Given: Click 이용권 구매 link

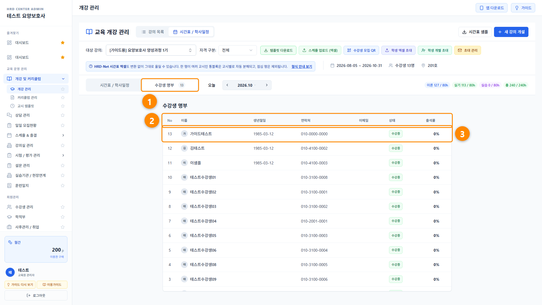Looking at the screenshot, I should tap(57, 257).
